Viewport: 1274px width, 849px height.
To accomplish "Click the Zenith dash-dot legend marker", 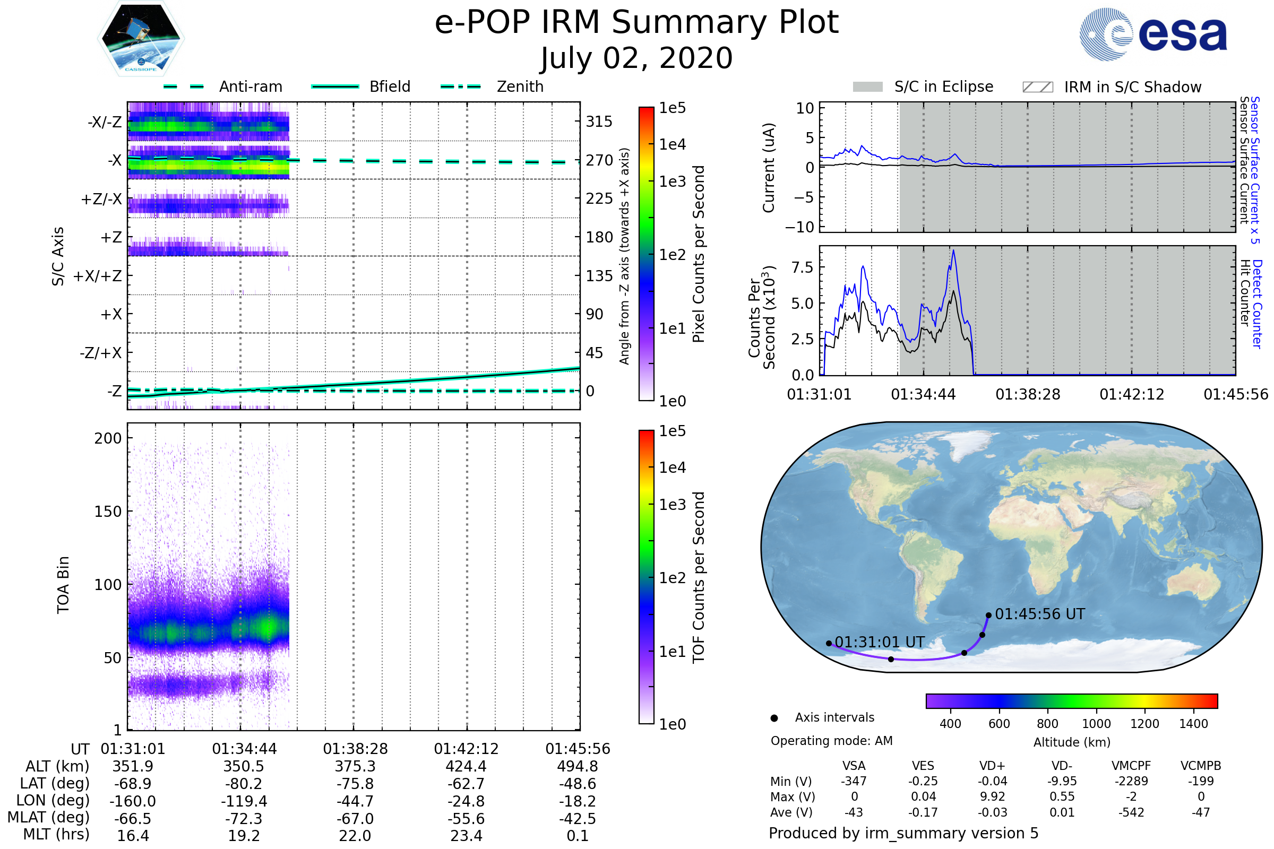I will [x=461, y=86].
